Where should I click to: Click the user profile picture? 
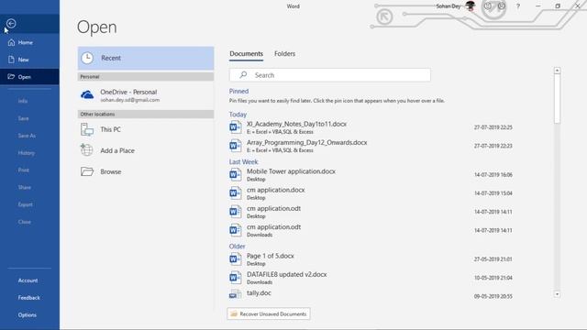471,6
